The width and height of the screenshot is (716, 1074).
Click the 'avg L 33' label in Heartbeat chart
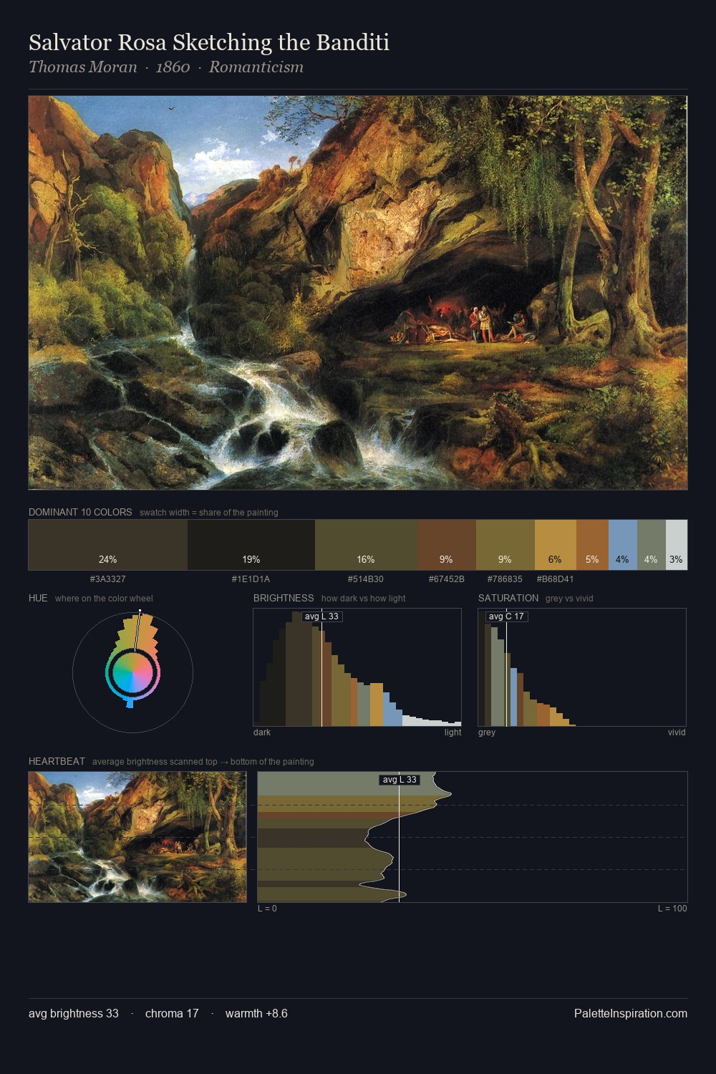[400, 780]
